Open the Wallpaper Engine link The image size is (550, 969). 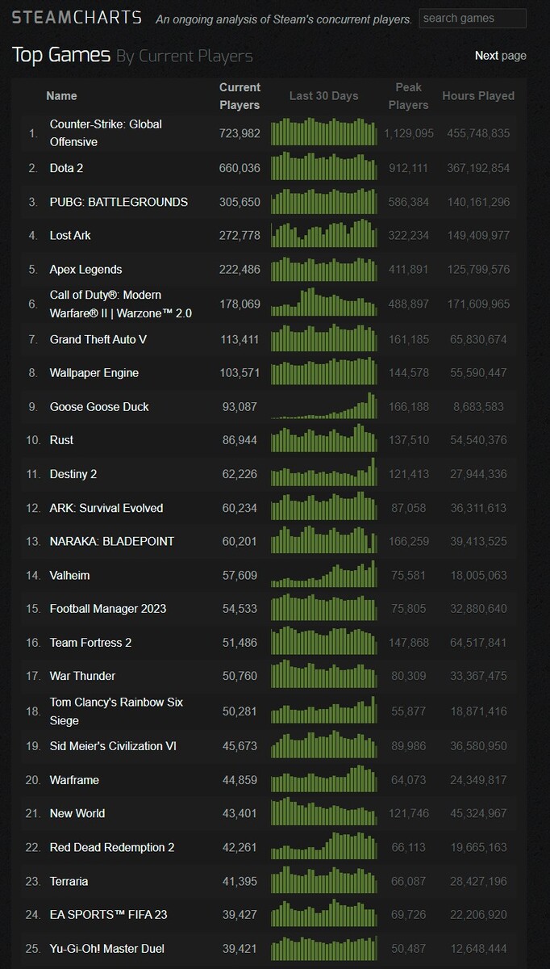[94, 373]
